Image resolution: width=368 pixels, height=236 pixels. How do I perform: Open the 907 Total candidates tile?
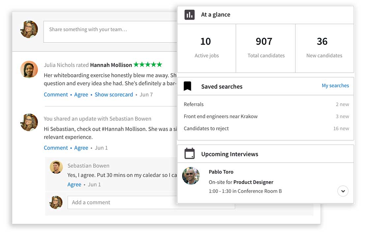click(266, 48)
